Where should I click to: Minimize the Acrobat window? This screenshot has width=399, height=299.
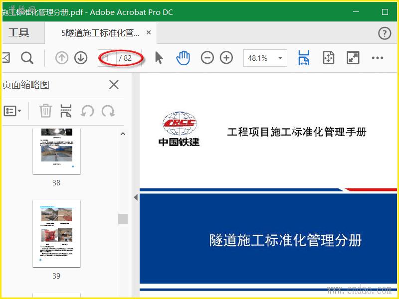(356, 12)
